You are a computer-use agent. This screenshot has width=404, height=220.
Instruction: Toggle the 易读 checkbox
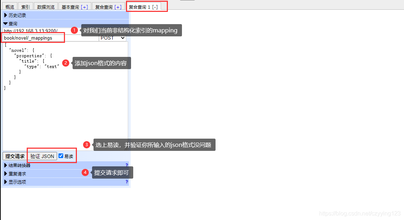coord(61,156)
